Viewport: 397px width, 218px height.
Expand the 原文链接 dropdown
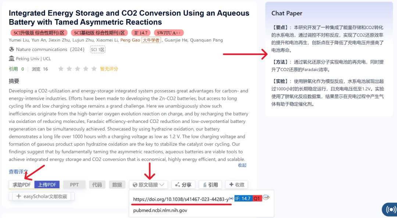tap(149, 185)
